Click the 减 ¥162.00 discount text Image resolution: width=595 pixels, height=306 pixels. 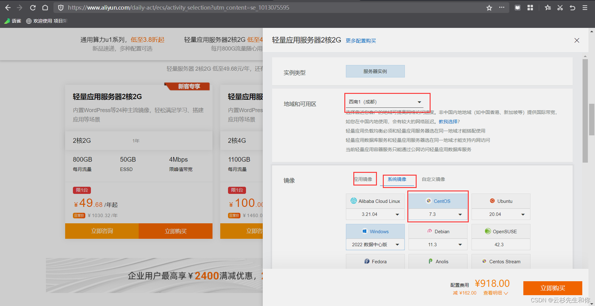[464, 293]
